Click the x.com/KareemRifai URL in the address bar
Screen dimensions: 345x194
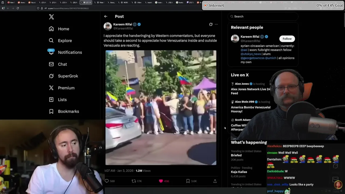(68, 8)
